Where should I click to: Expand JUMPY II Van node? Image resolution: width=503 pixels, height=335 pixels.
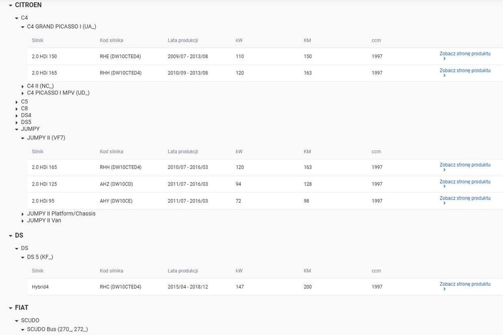[x=23, y=221]
